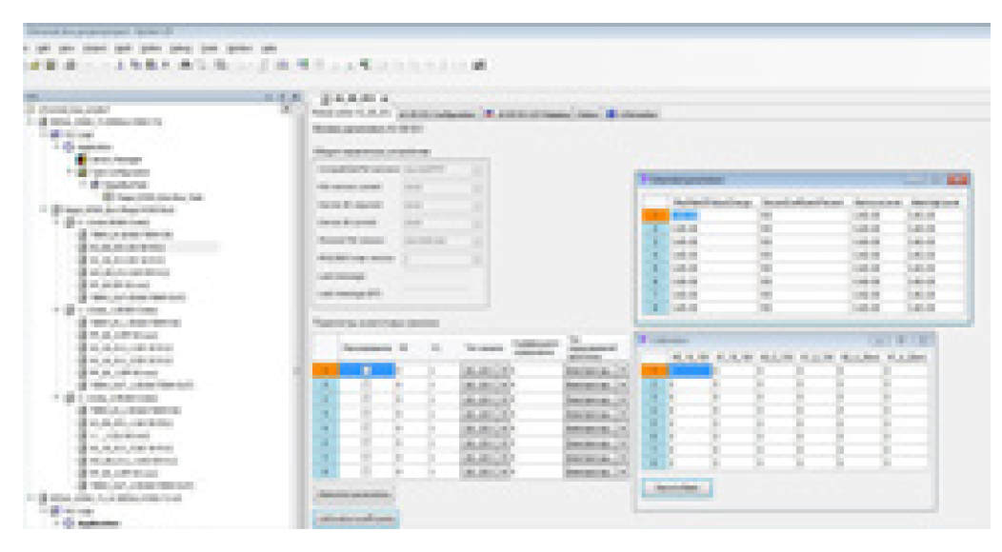Switch to the Information tab in the editor
The height and width of the screenshot is (552, 1002).
click(x=632, y=114)
